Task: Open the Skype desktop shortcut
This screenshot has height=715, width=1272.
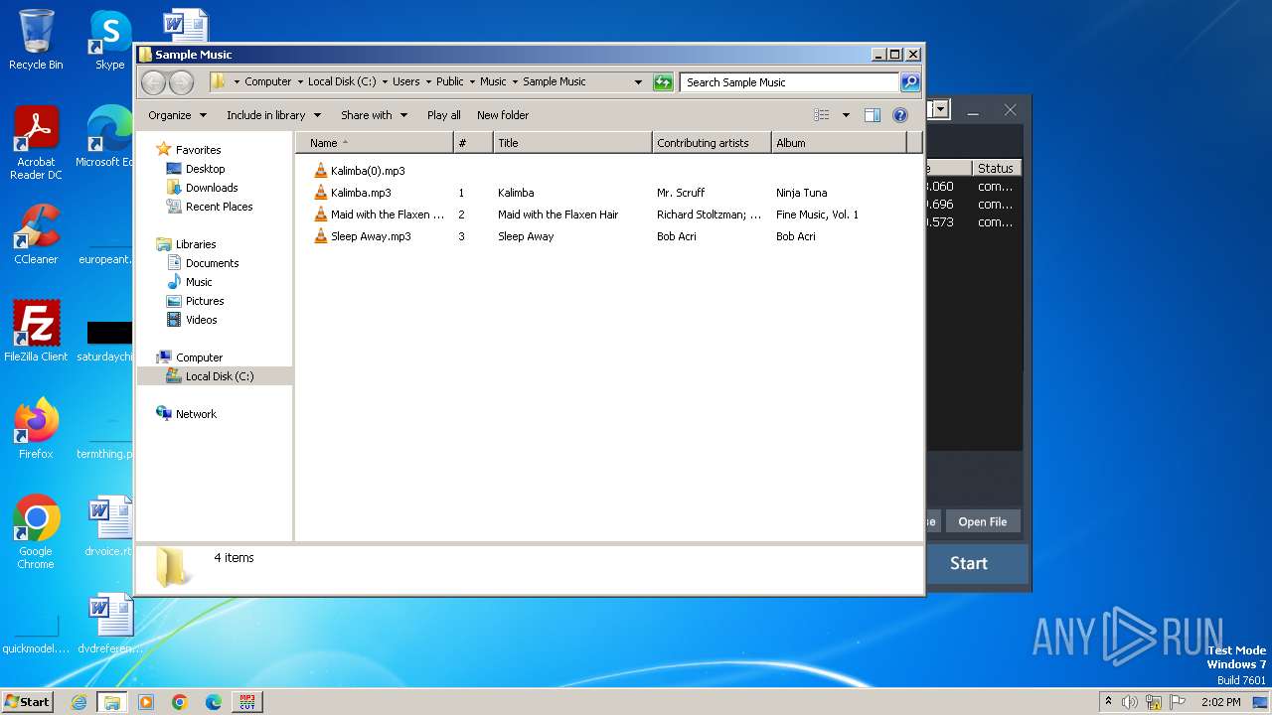Action: (x=109, y=40)
